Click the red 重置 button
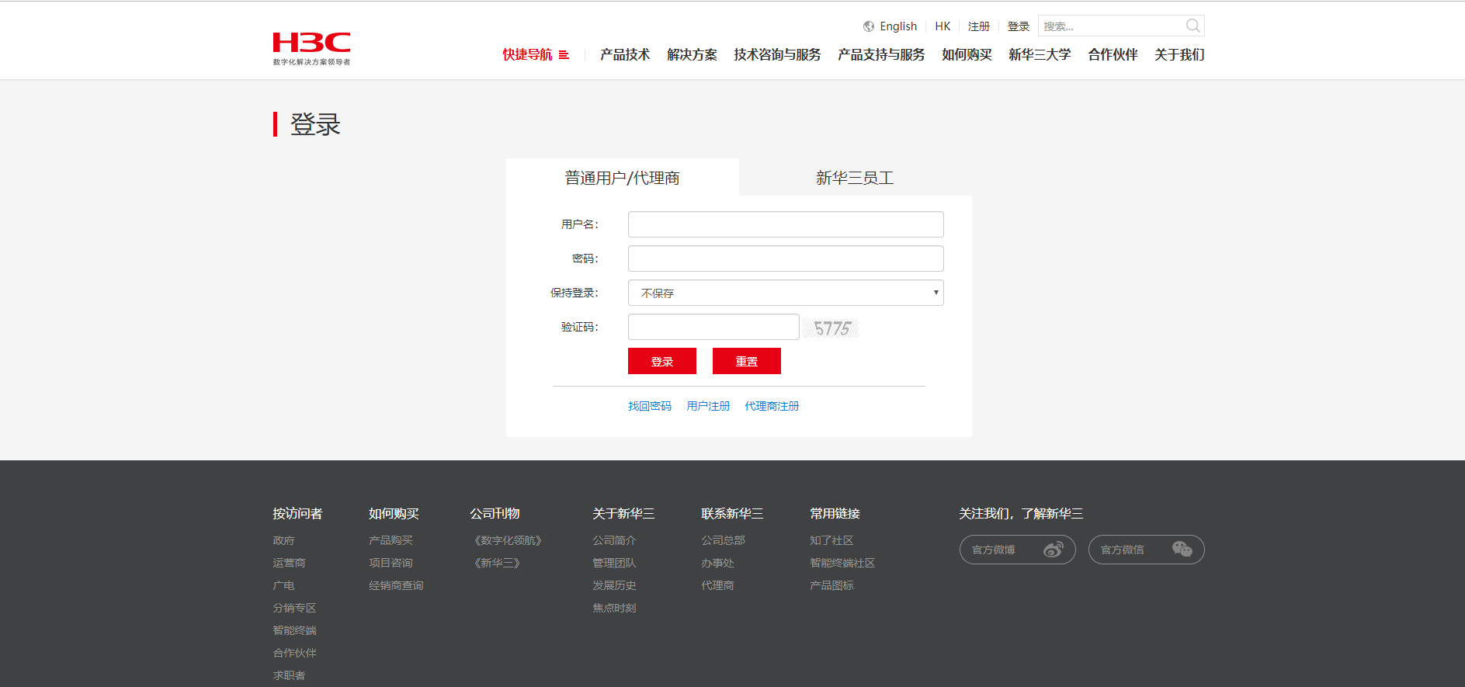Viewport: 1465px width, 687px height. tap(747, 361)
